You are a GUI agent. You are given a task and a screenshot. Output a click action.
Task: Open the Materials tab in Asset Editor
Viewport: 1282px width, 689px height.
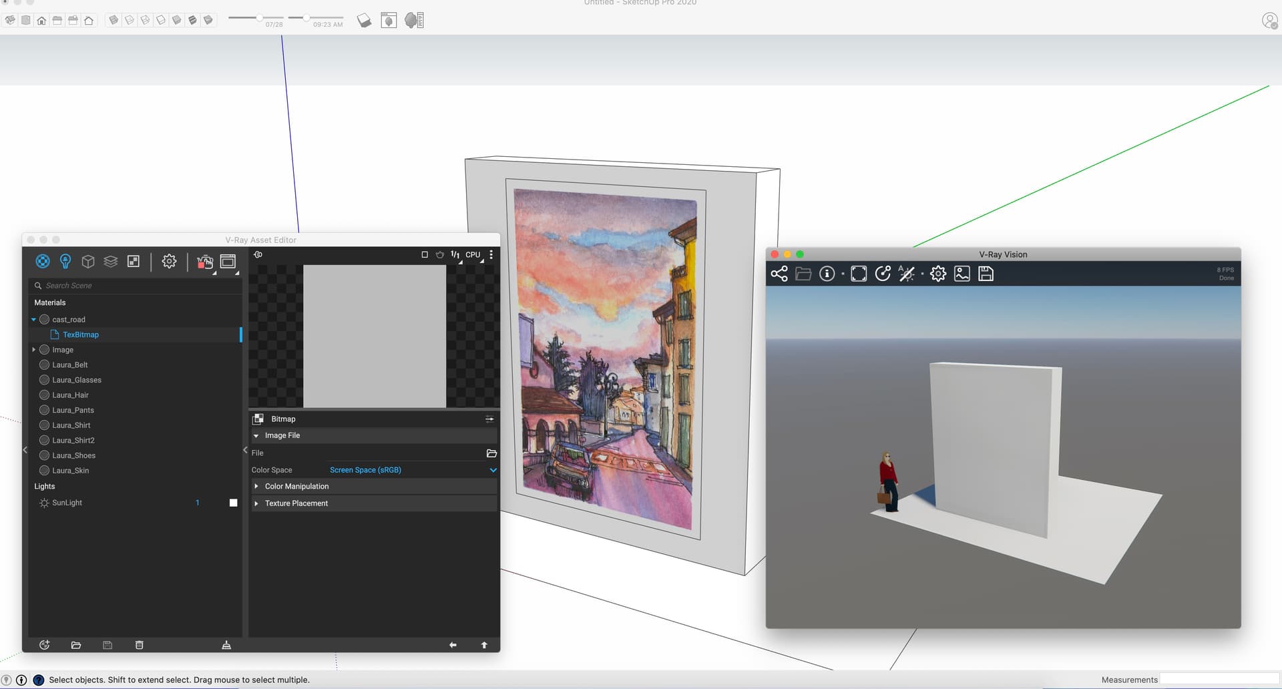[x=43, y=261]
